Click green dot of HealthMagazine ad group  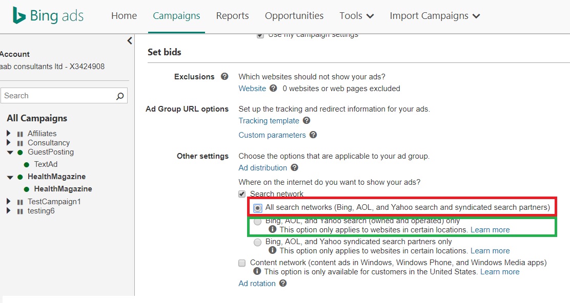point(27,189)
